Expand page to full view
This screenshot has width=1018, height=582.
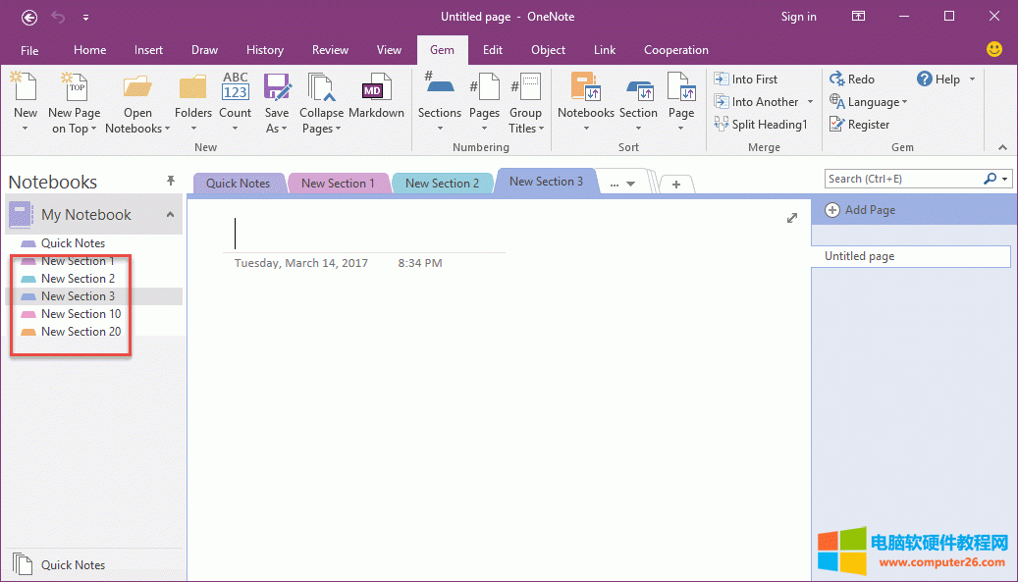(x=792, y=218)
